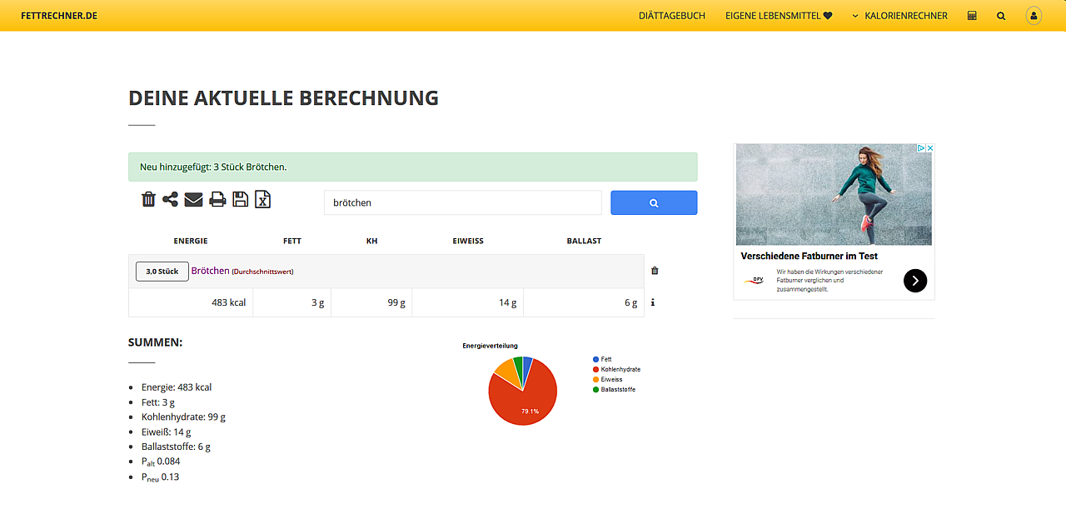Remove Brötchen using its trash icon
The height and width of the screenshot is (524, 1066).
point(655,271)
